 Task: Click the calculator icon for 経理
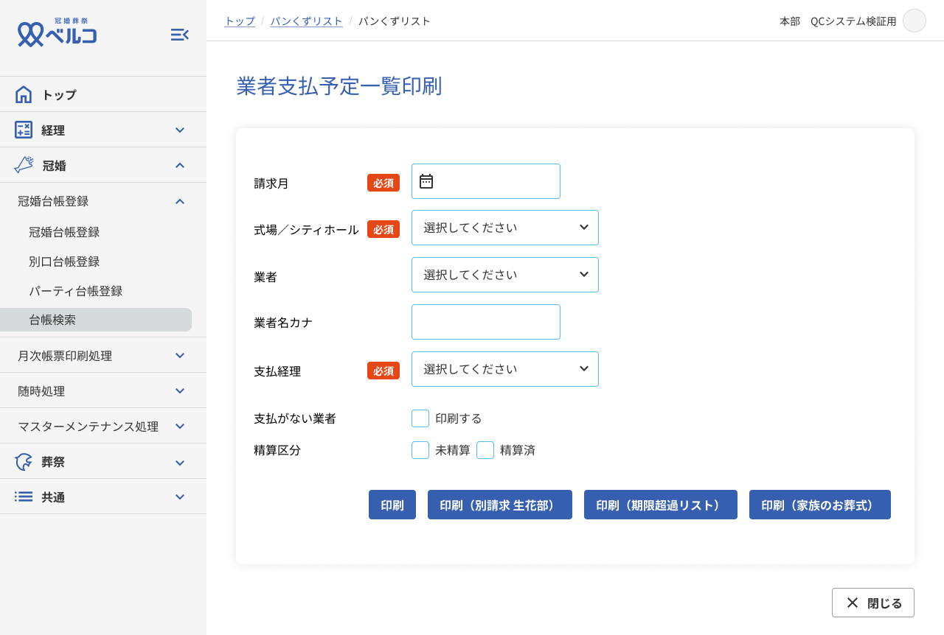[x=24, y=130]
